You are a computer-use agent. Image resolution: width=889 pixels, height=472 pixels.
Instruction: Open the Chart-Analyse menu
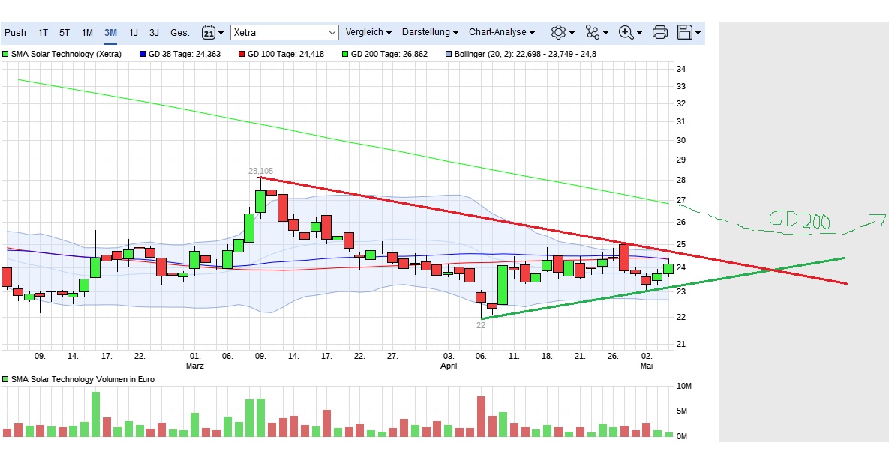502,32
